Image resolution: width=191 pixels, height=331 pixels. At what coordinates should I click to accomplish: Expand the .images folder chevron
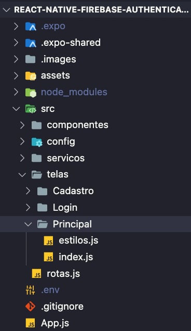click(x=16, y=59)
